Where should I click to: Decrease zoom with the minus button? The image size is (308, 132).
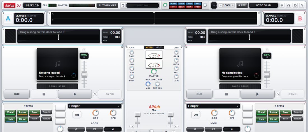coord(221,5)
